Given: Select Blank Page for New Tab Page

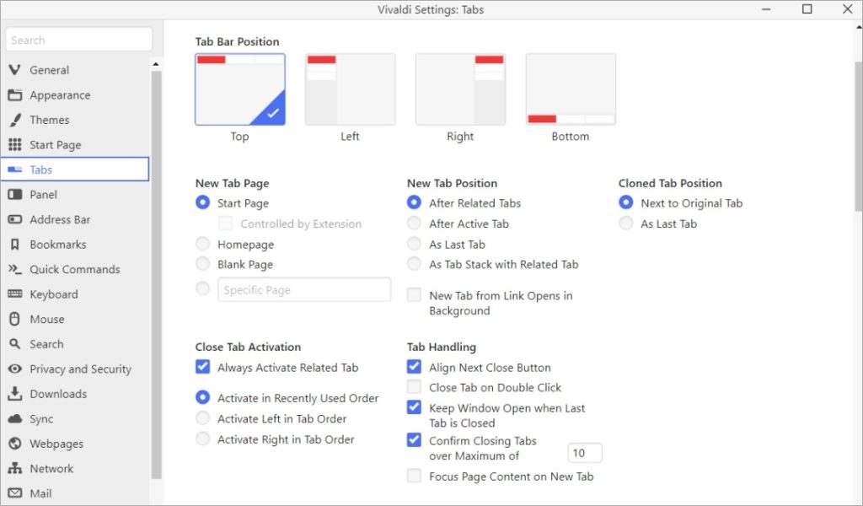Looking at the screenshot, I should 202,264.
